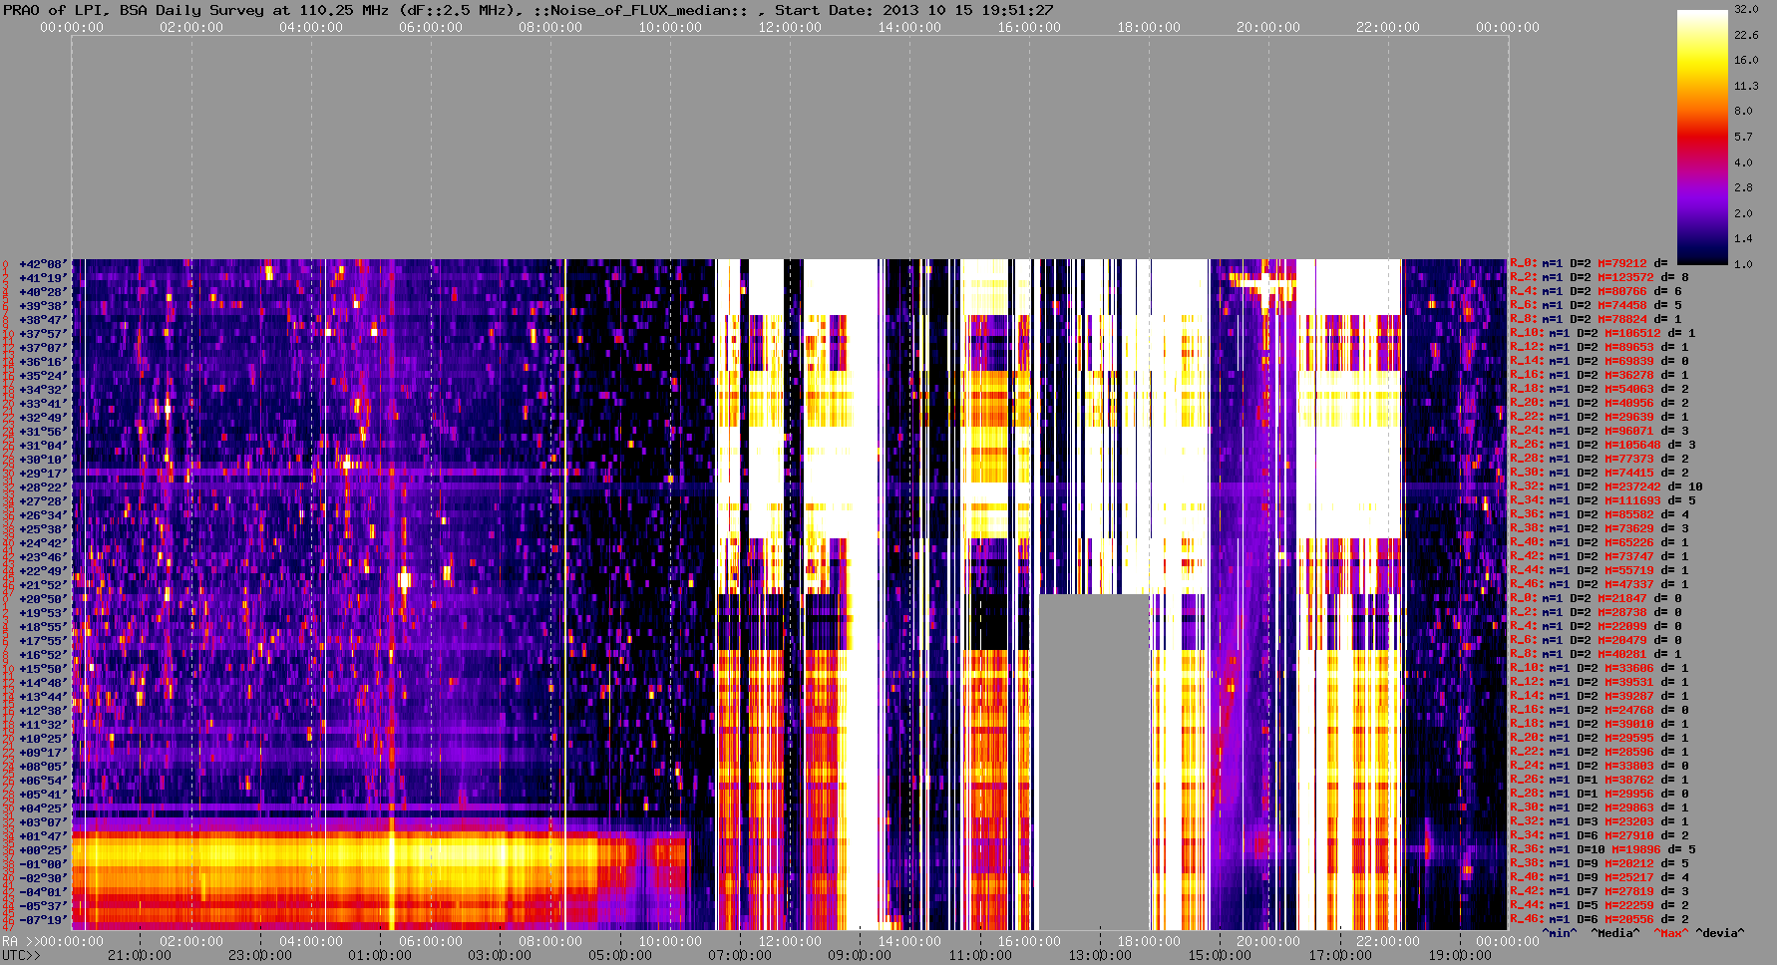1777x965 pixels.
Task: Click 18:00:00 on the top time axis
Action: point(1149,28)
